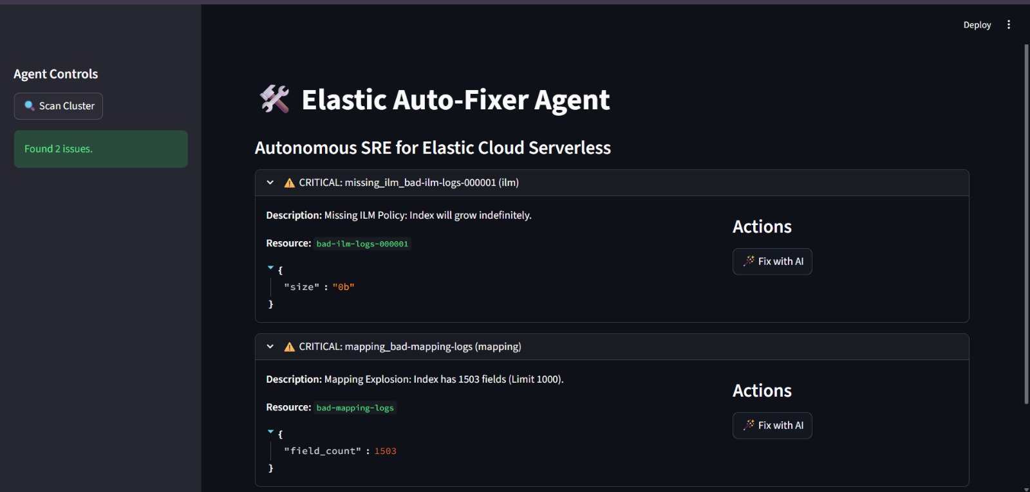Image resolution: width=1030 pixels, height=492 pixels.
Task: Click the warning icon on the missing_ilm issue
Action: (x=290, y=183)
